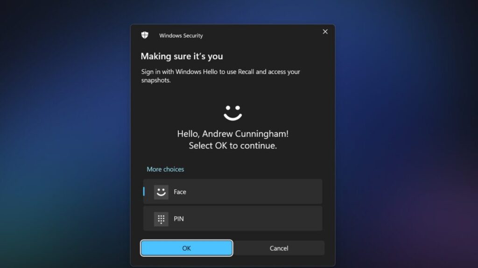
Task: Click the "Hello, Andrew Cunningham!" greeting
Action: (x=232, y=134)
